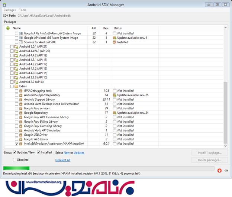Click the Google USB Driver package icon
232x197 pixels.
click(x=21, y=135)
